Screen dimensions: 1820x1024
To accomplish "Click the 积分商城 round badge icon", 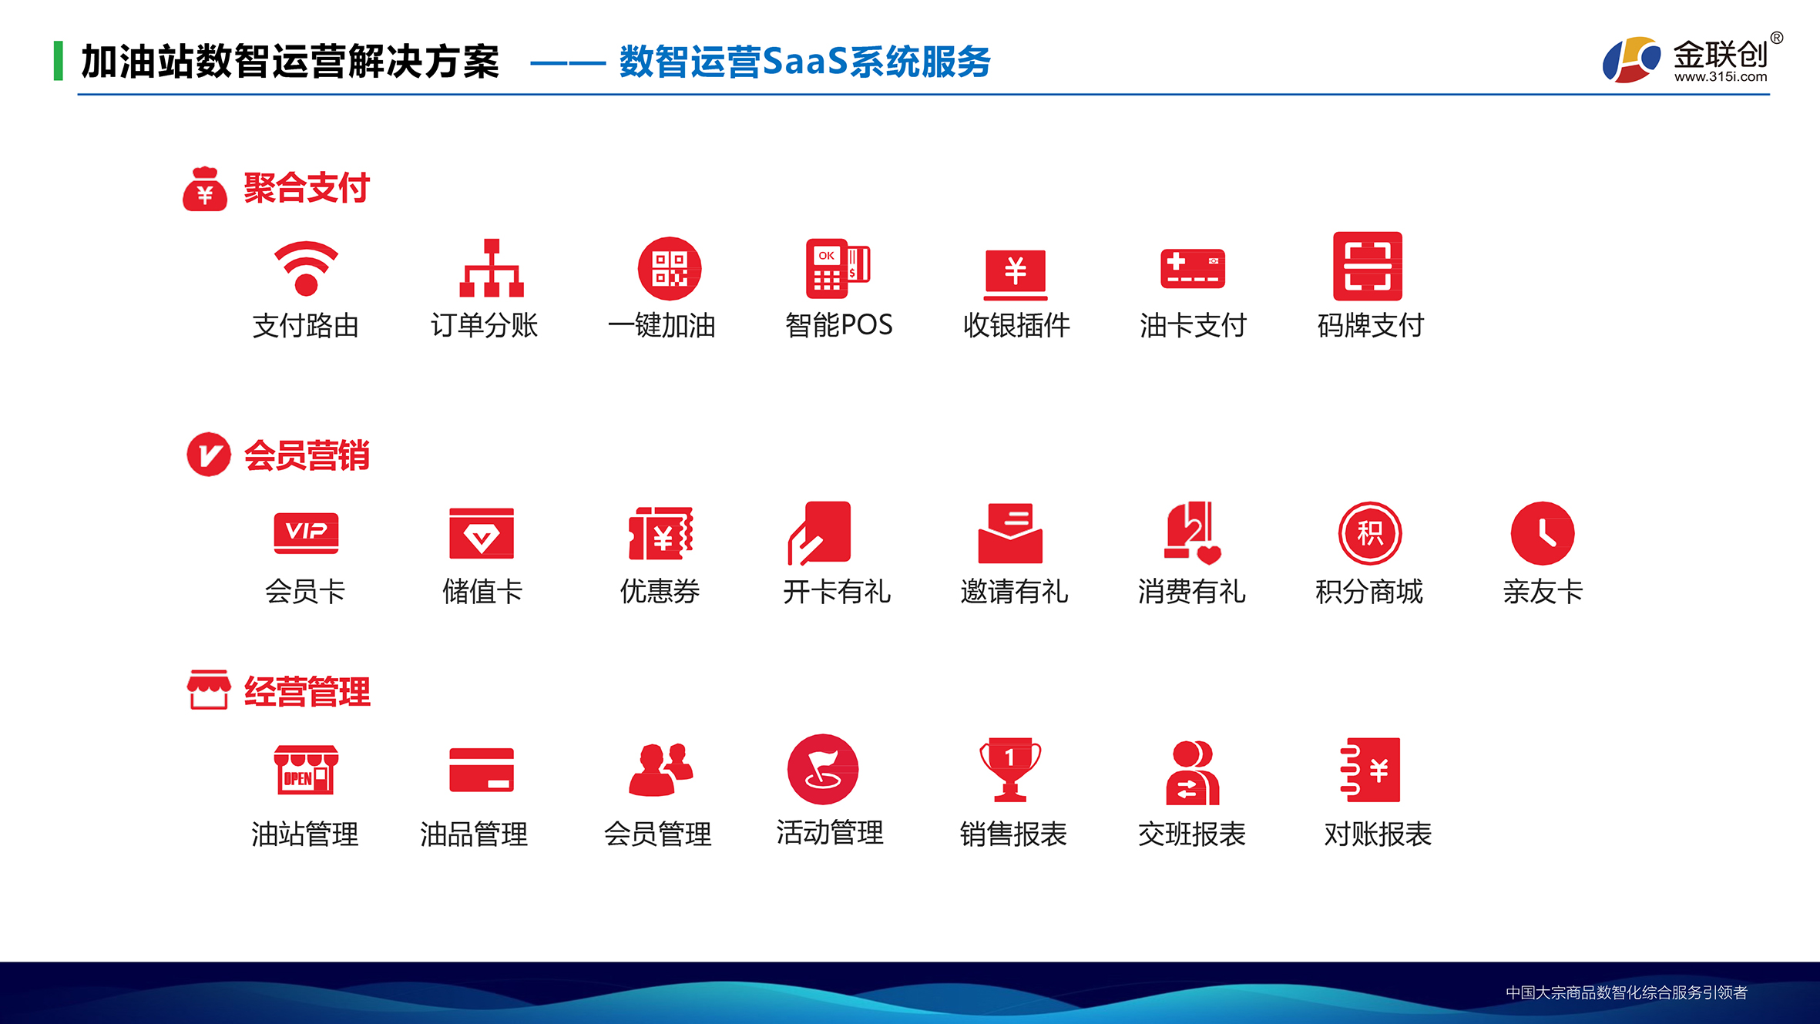I will (x=1369, y=533).
